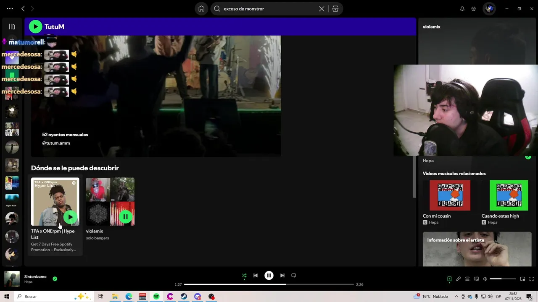The image size is (538, 302).
Task: Open the play queue
Action: point(467,279)
